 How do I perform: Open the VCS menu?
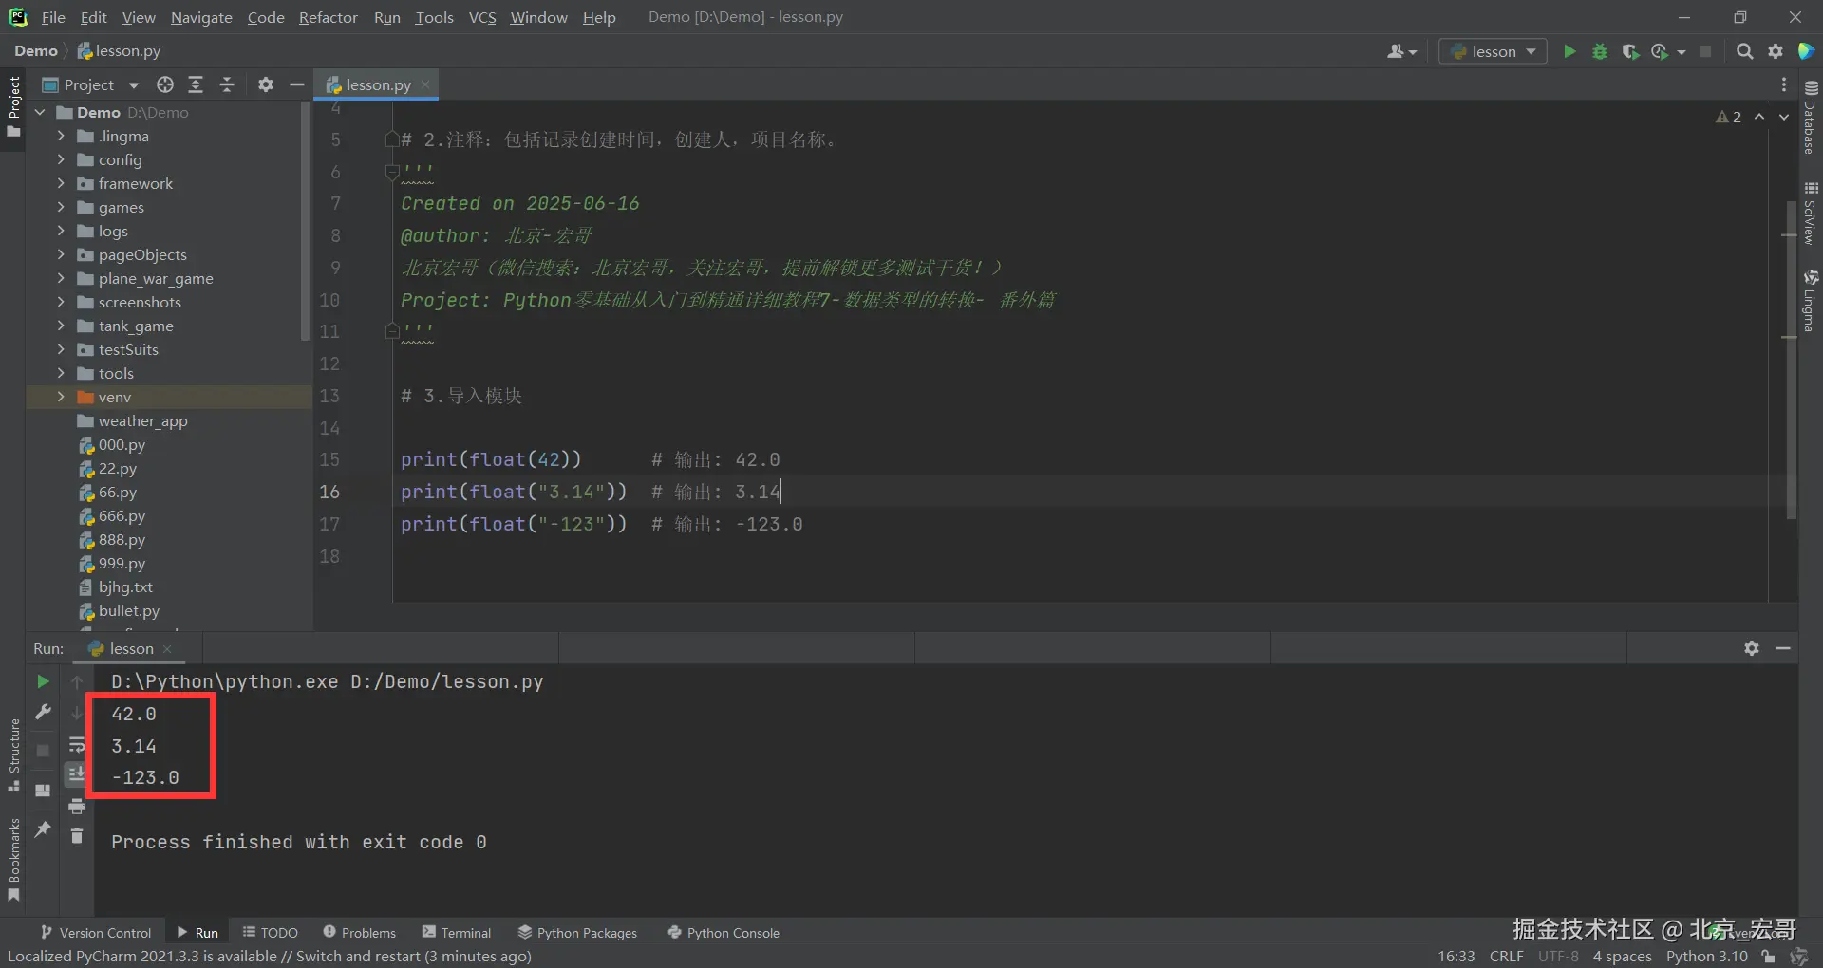[x=482, y=17]
